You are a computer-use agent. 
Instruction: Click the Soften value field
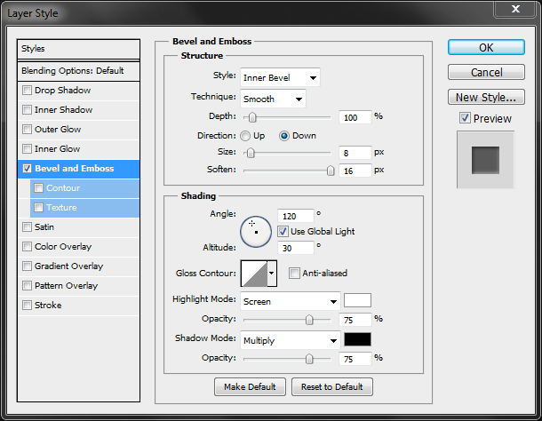355,171
